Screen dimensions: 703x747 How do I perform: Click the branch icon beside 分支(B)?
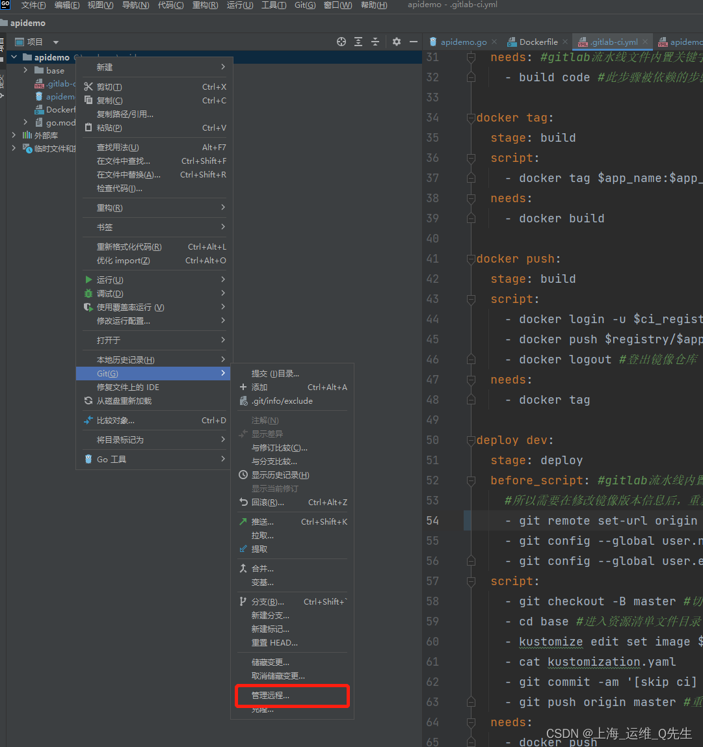[243, 602]
